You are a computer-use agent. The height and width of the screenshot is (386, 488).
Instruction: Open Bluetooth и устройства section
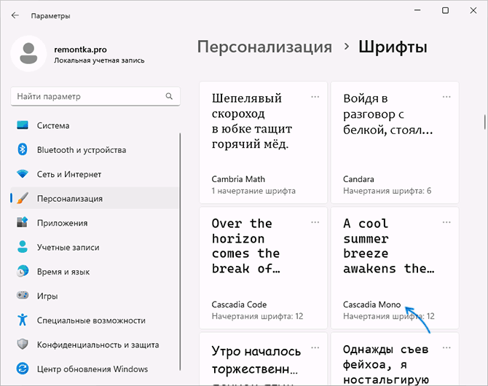click(x=94, y=150)
